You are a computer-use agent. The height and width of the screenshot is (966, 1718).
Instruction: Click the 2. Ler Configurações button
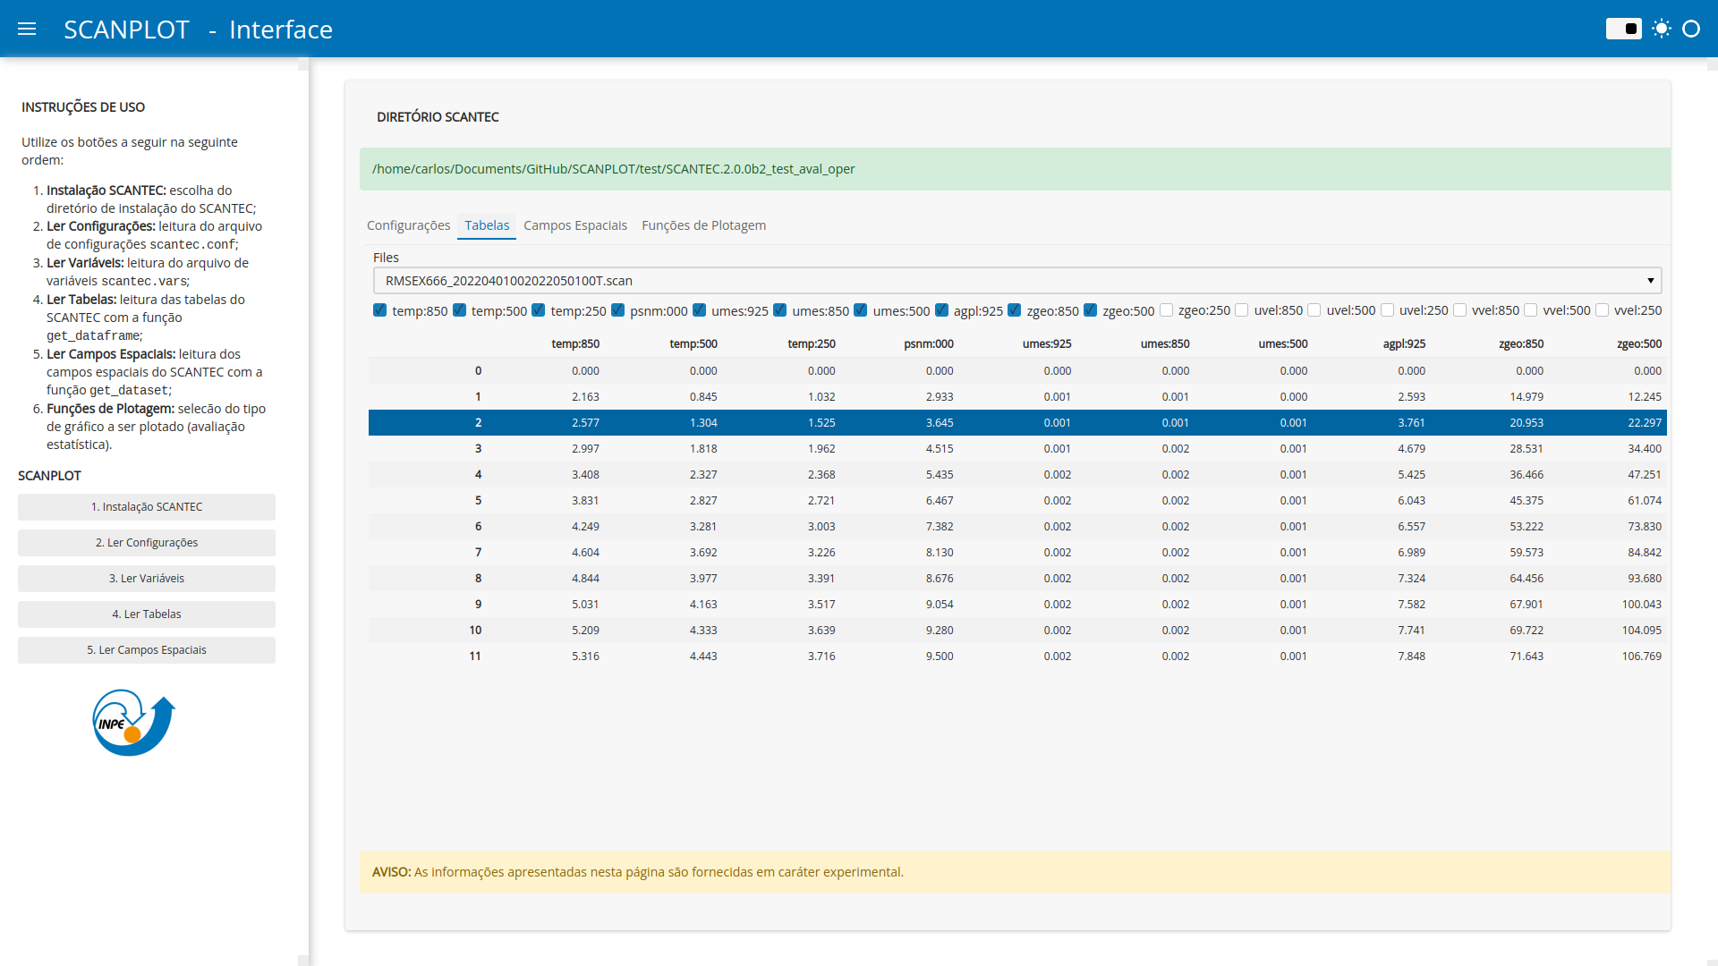click(147, 543)
